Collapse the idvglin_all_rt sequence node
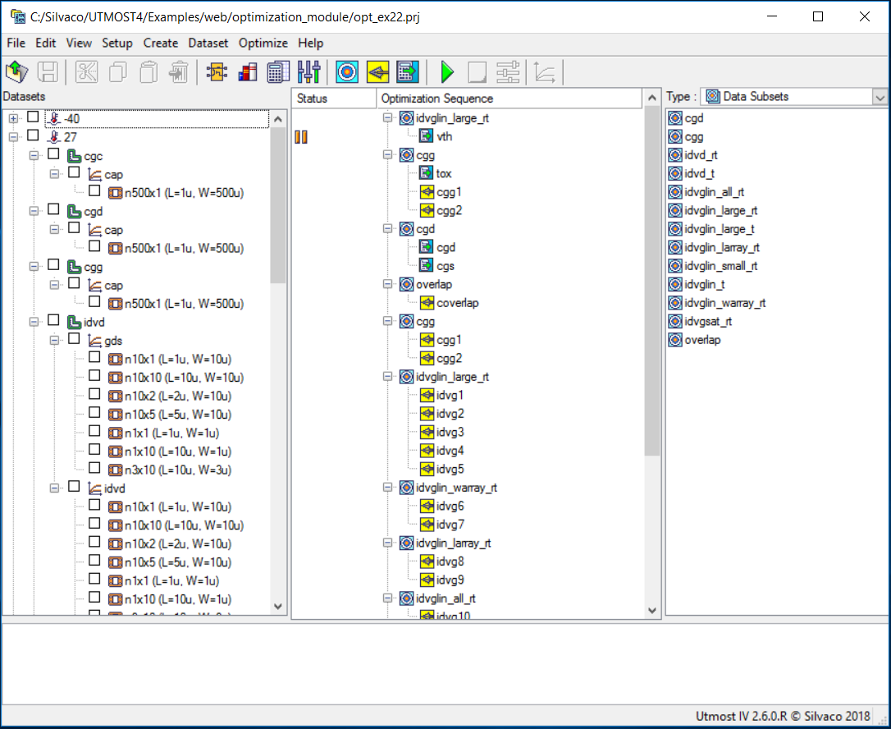Screen dimensions: 891x729 pyautogui.click(x=387, y=598)
